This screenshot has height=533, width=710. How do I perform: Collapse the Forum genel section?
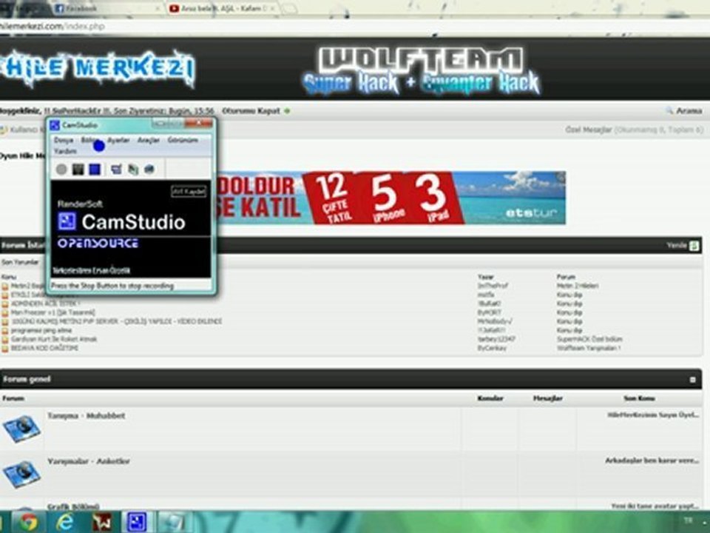point(692,379)
